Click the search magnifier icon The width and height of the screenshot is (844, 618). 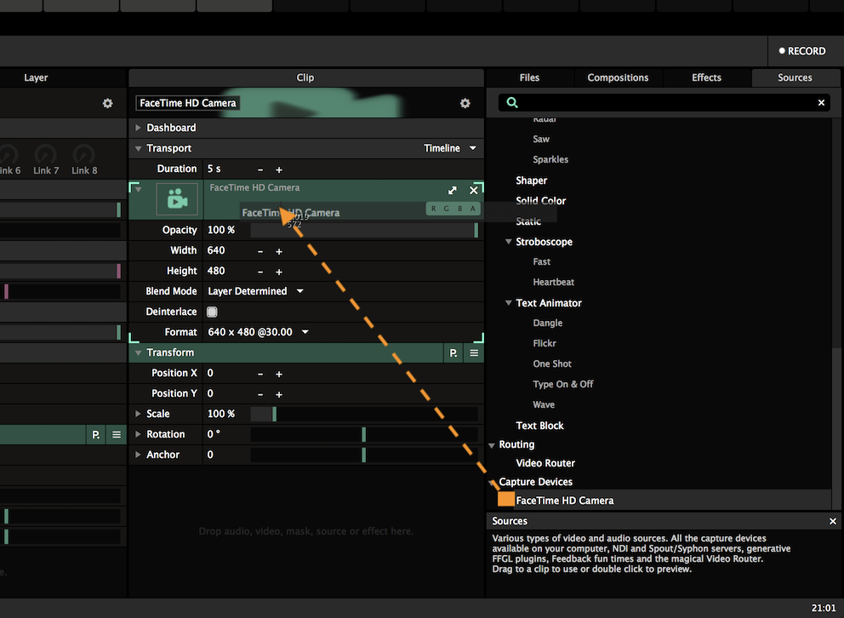click(x=512, y=103)
